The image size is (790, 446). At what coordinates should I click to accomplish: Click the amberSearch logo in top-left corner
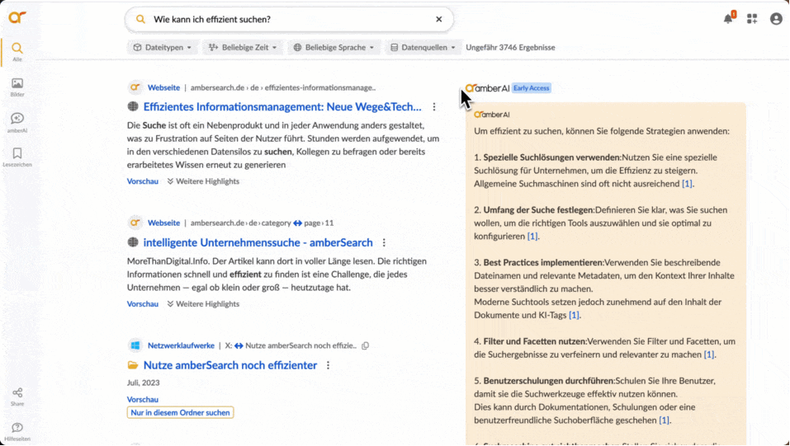click(x=17, y=17)
